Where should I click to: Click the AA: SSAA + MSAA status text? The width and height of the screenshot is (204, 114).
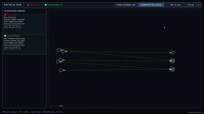[x=195, y=112]
